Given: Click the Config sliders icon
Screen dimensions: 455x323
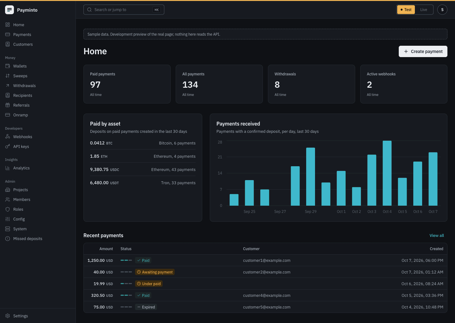Looking at the screenshot, I should [x=8, y=219].
